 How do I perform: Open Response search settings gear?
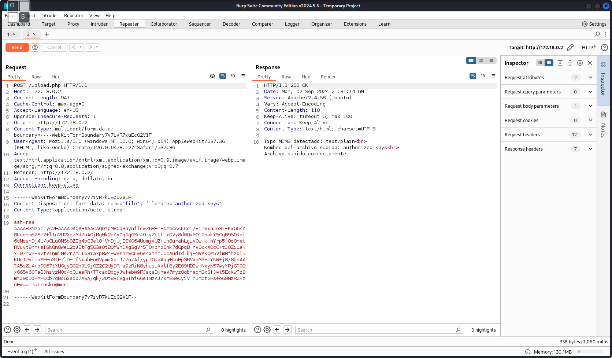267,329
